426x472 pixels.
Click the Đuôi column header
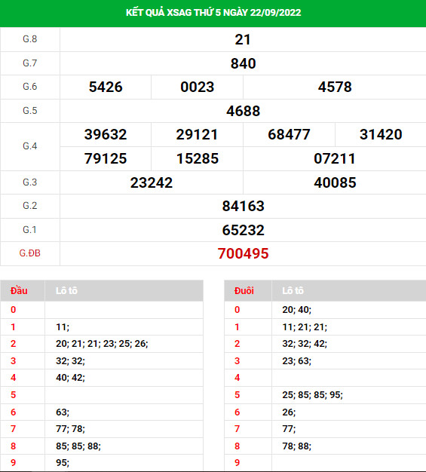coord(244,291)
